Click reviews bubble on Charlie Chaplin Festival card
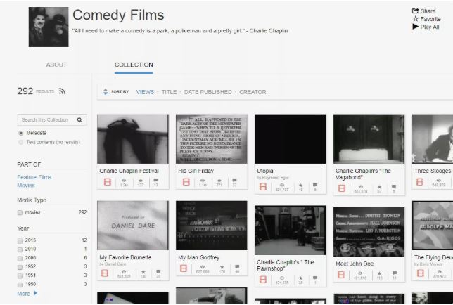The image size is (453, 305). (155, 181)
